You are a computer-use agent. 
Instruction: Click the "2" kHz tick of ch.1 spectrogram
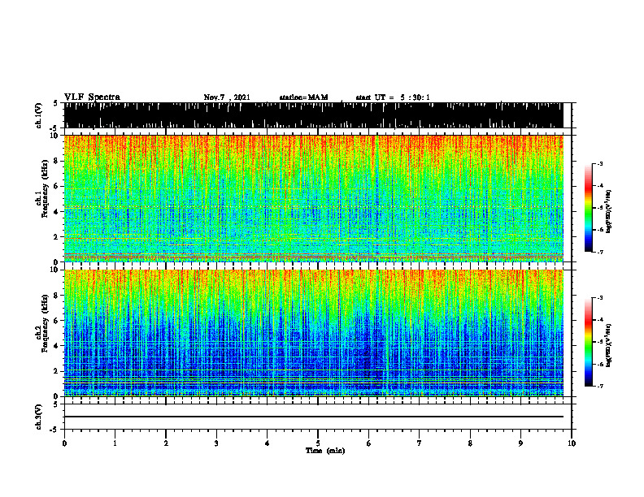click(57, 237)
